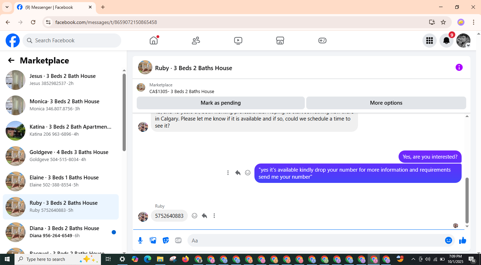Open the GIF picker in composer

pos(178,240)
